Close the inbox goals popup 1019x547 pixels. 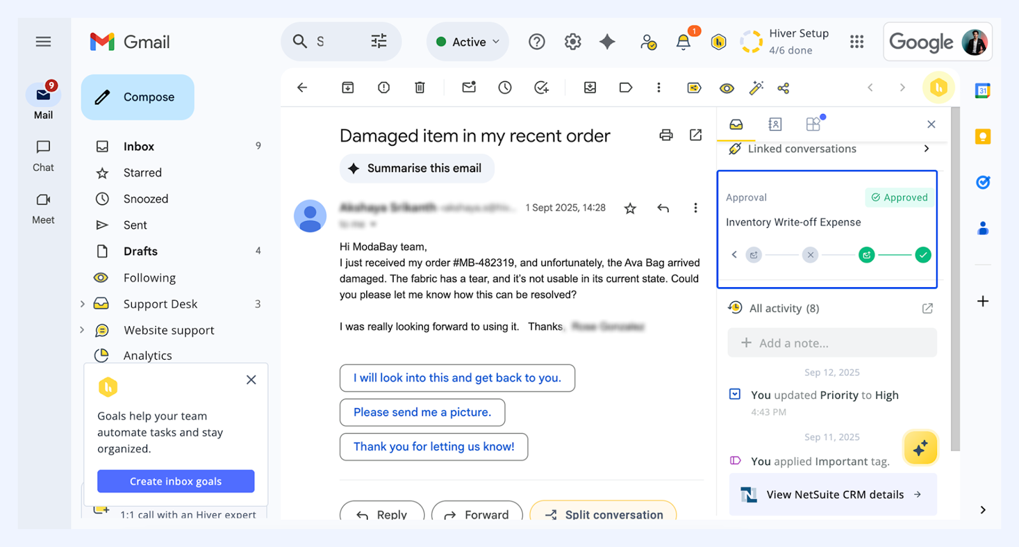pyautogui.click(x=251, y=380)
